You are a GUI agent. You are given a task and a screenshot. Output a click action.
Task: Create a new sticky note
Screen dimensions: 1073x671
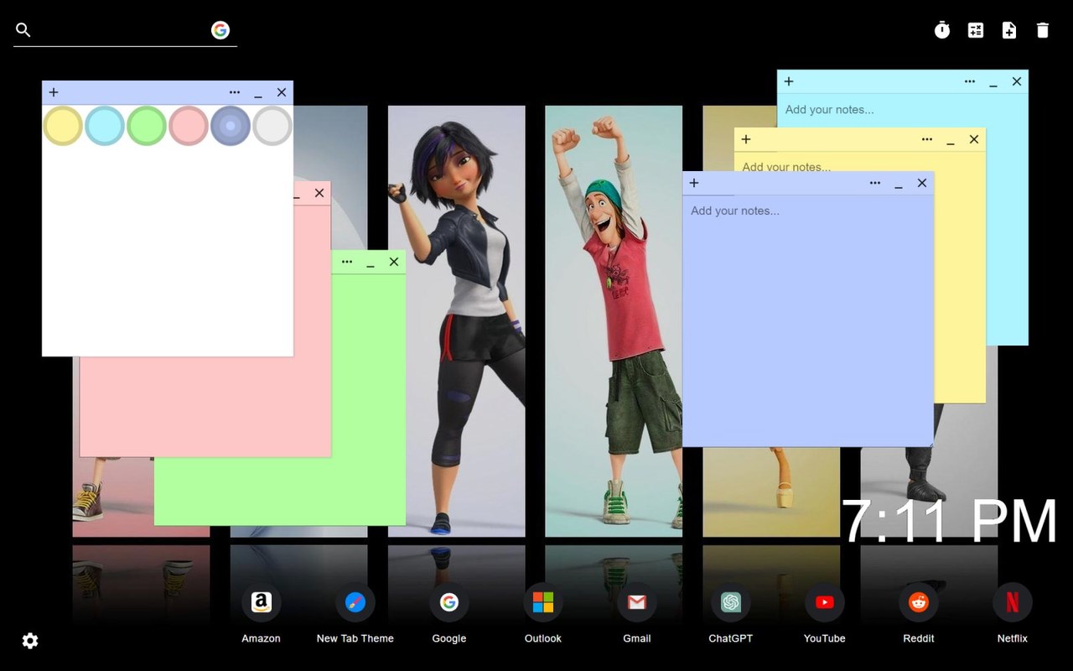coord(1009,30)
